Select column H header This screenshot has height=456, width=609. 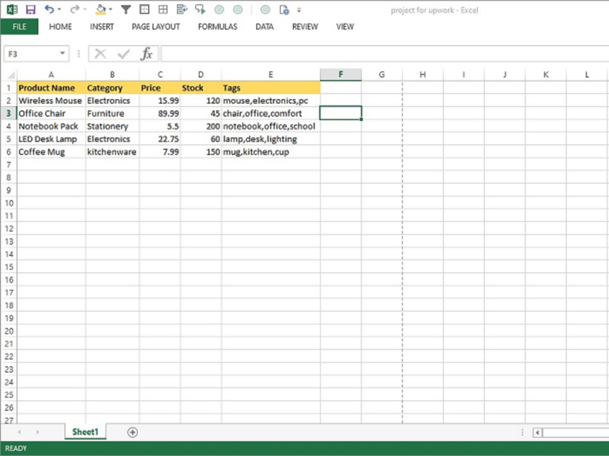pyautogui.click(x=423, y=74)
